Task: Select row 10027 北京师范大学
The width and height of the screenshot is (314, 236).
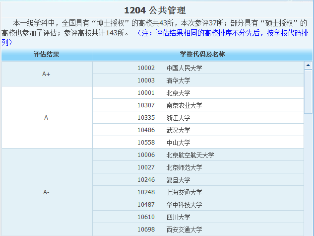Action: pos(198,167)
